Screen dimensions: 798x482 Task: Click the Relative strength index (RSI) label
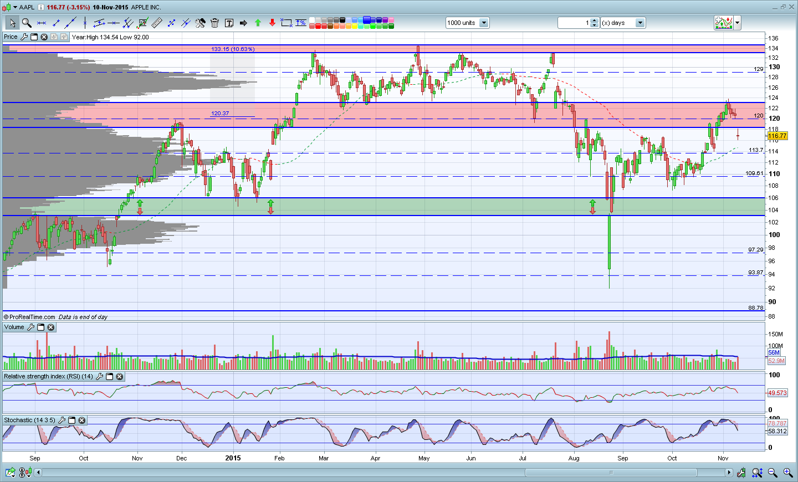point(48,377)
